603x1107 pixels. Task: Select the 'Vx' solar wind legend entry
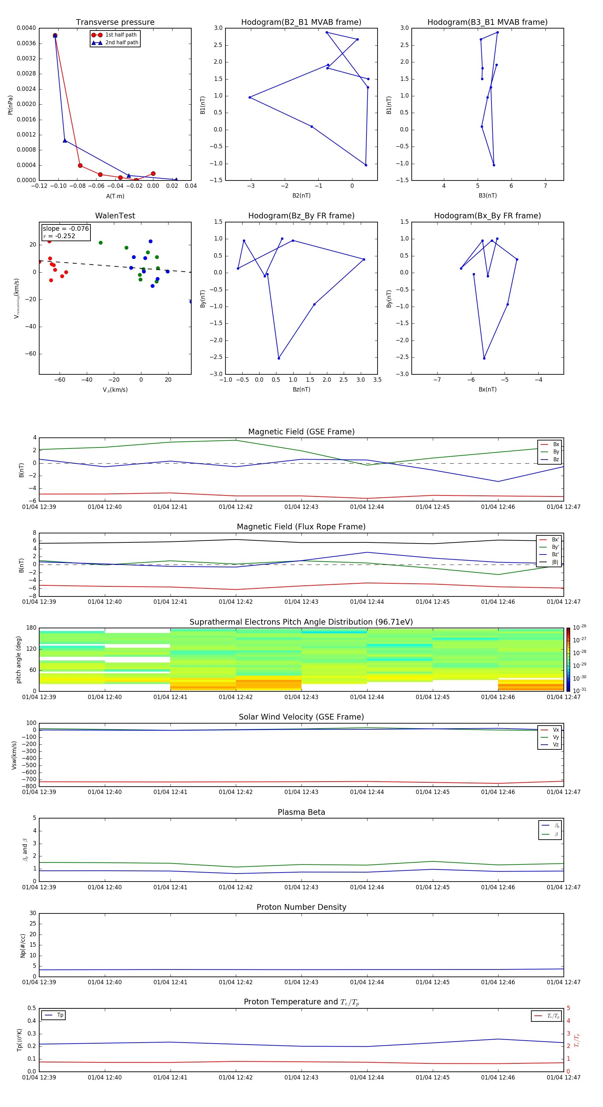pos(550,730)
